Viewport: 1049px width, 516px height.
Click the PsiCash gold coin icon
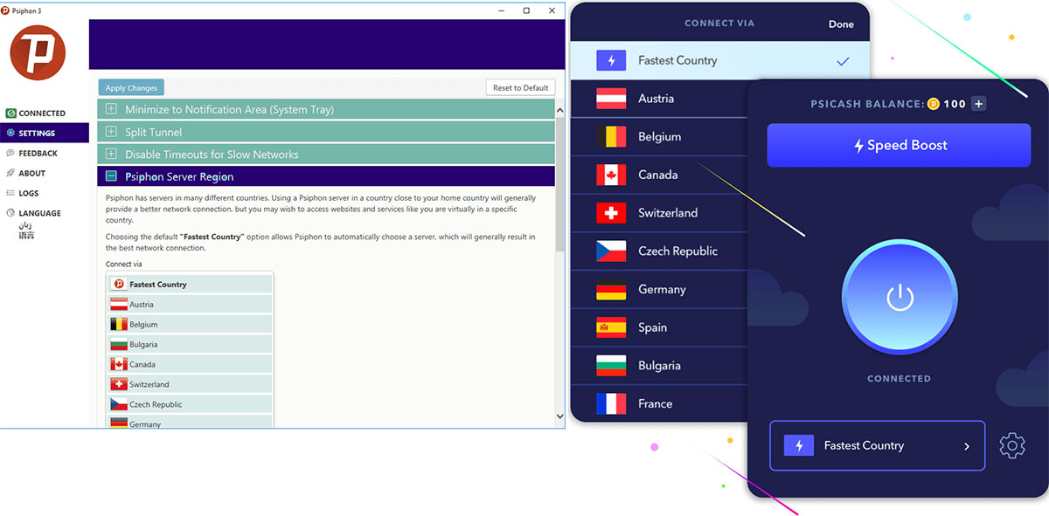(x=933, y=104)
